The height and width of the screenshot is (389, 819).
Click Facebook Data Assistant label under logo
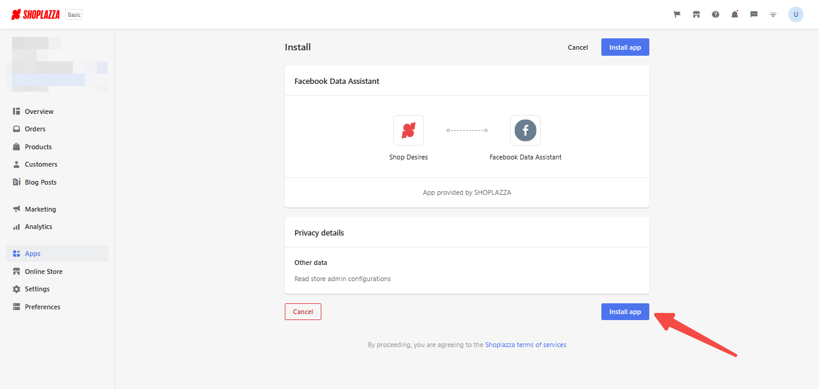pos(525,157)
